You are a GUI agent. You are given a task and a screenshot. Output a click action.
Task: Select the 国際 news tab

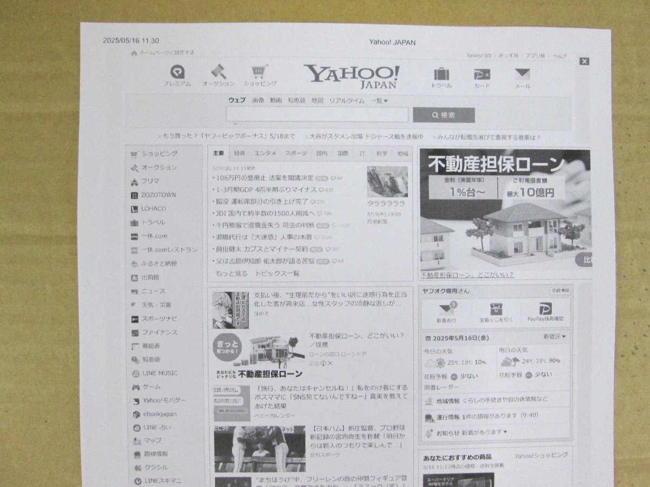343,153
